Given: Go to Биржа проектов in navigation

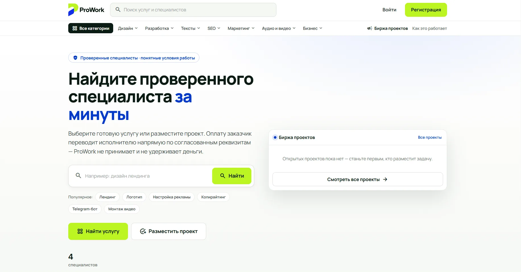Looking at the screenshot, I should [x=388, y=28].
